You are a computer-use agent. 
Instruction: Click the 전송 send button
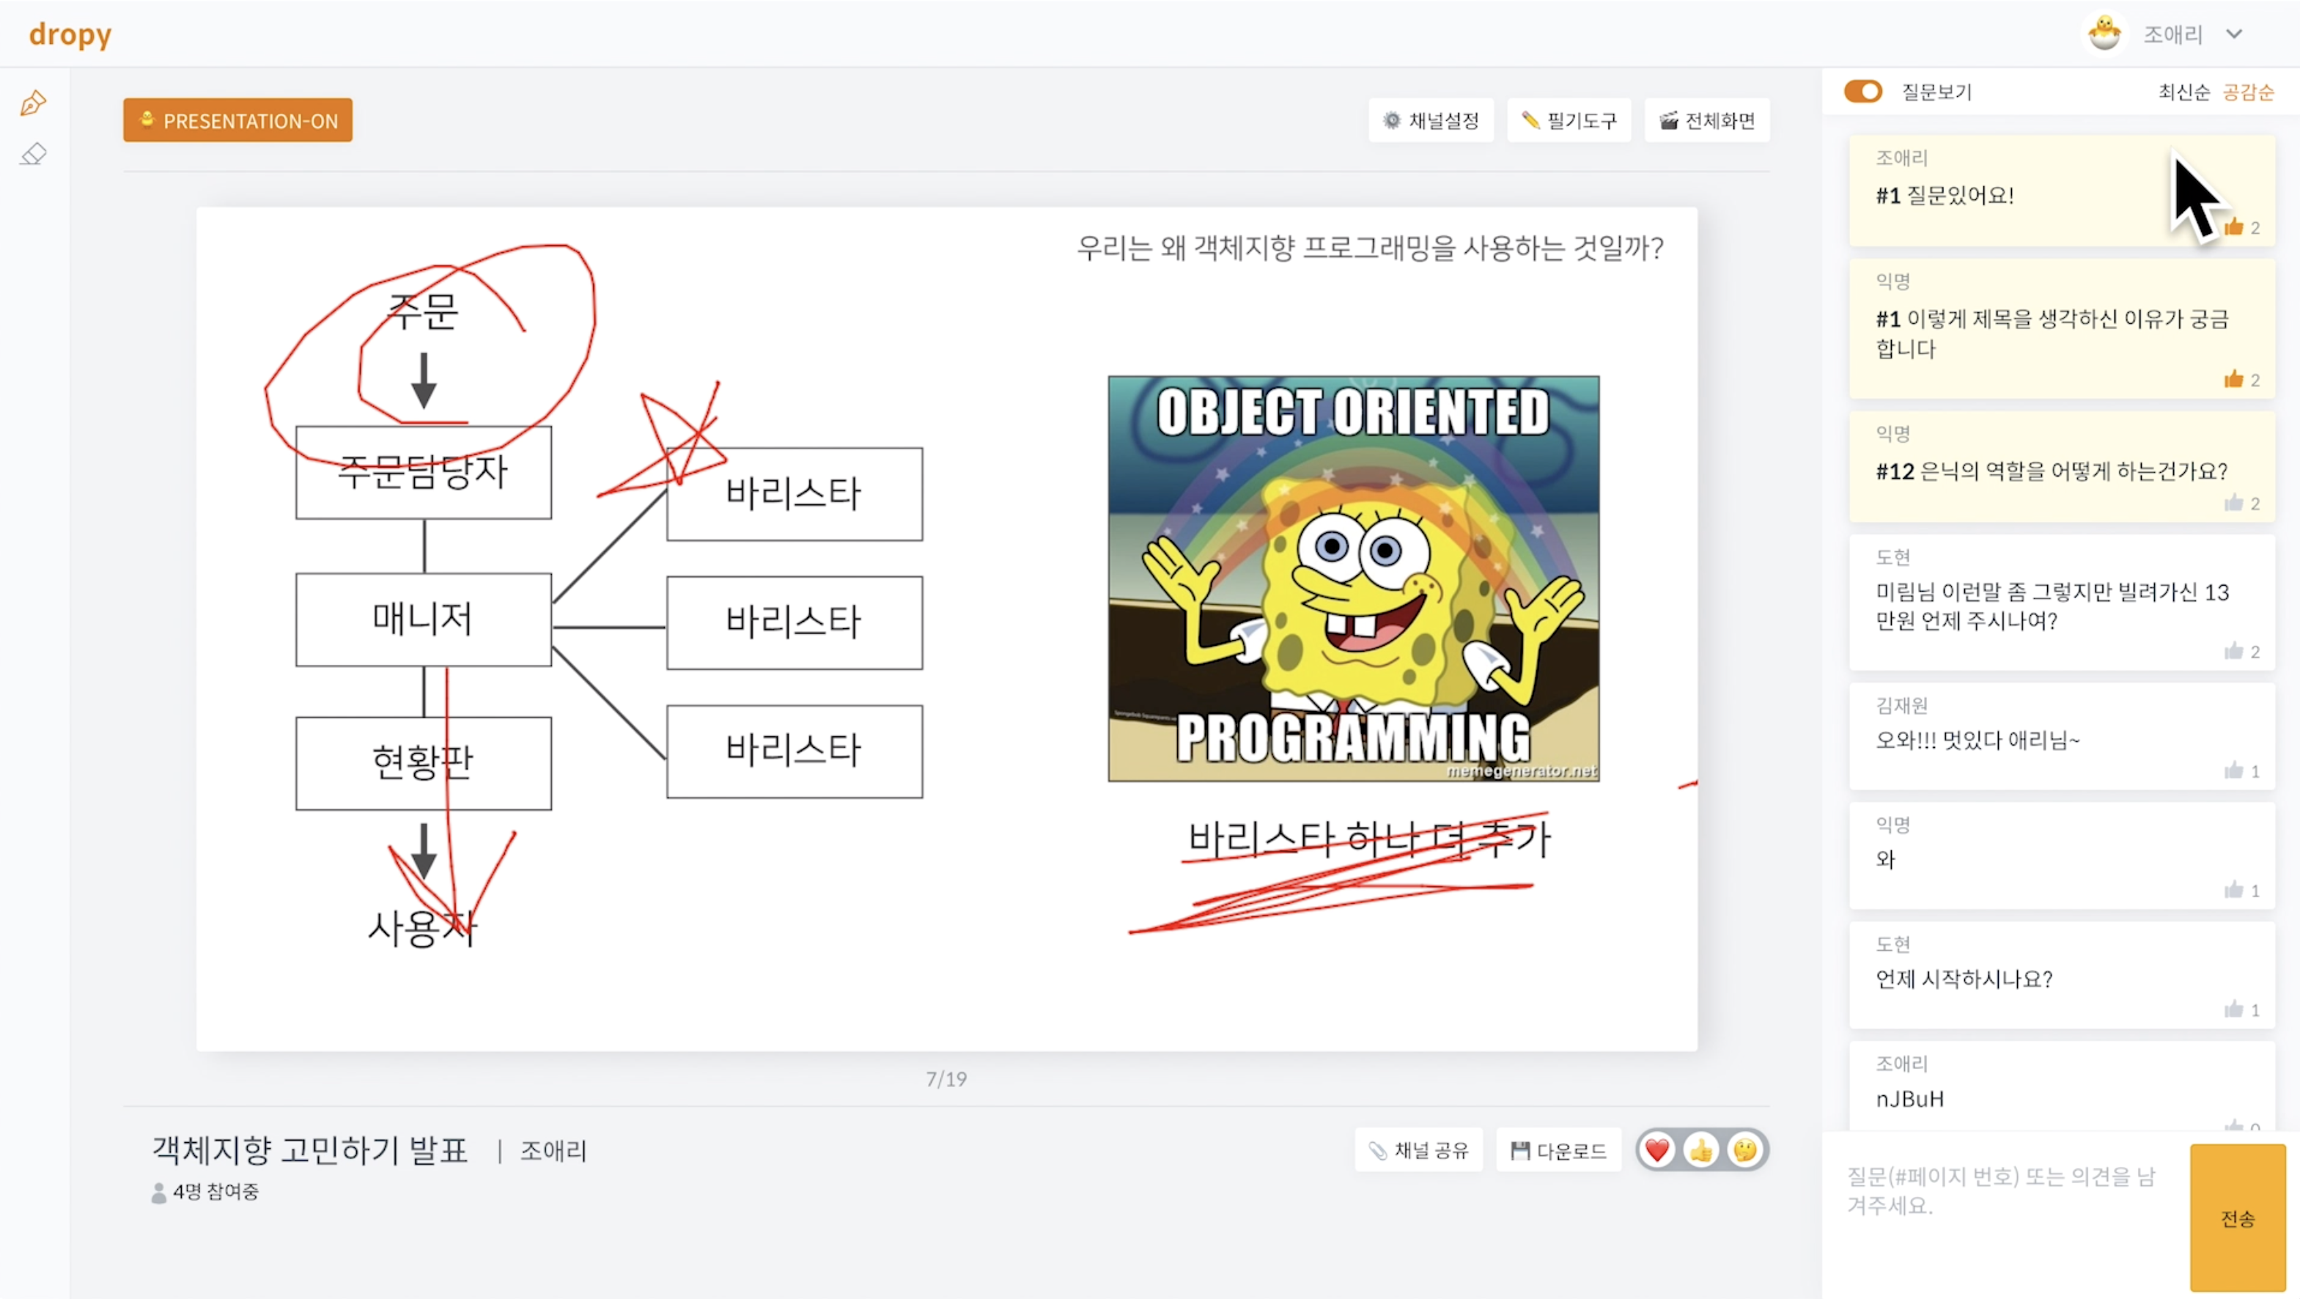click(x=2238, y=1218)
